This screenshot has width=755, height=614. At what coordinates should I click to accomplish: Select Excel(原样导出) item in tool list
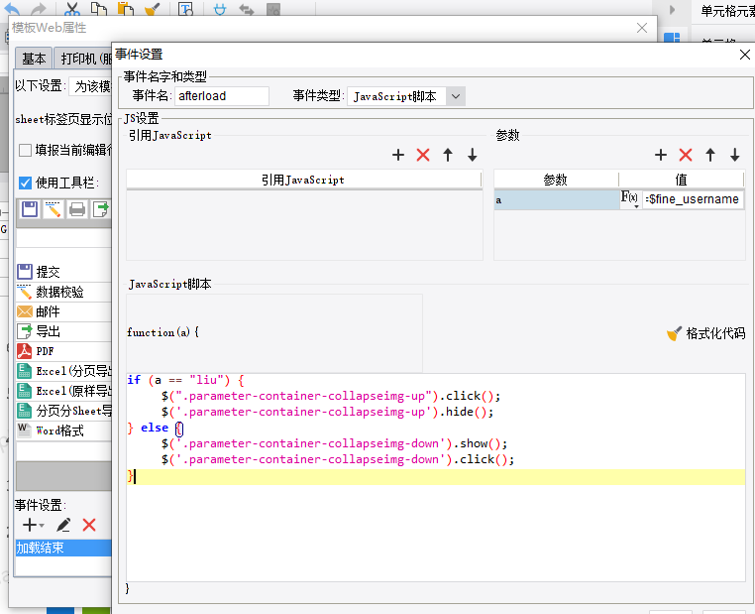63,391
